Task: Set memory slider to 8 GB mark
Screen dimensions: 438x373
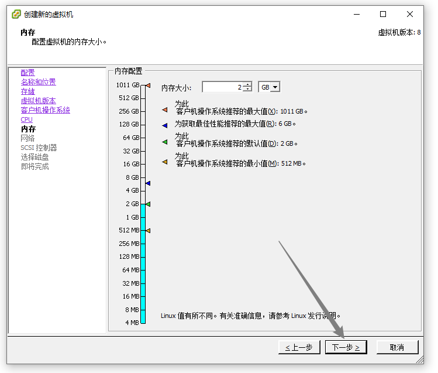Action: (143, 177)
